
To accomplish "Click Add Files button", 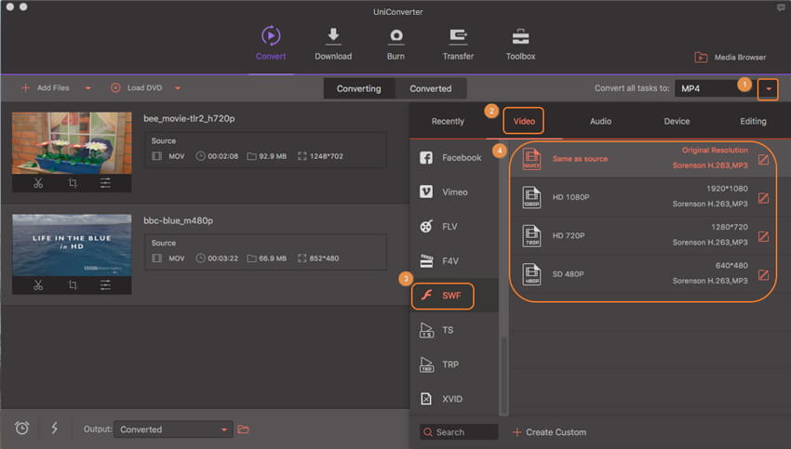I will (46, 87).
